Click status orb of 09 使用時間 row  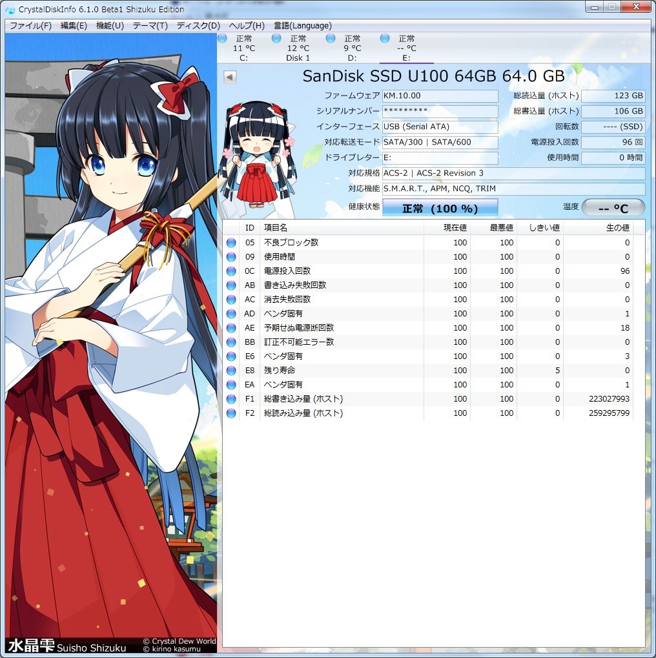[231, 257]
